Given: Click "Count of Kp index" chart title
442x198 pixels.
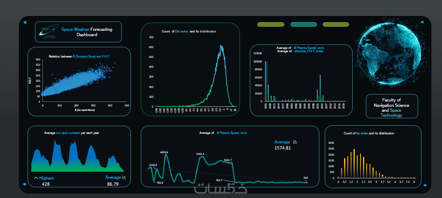Looking at the screenshot, I should coord(369,133).
